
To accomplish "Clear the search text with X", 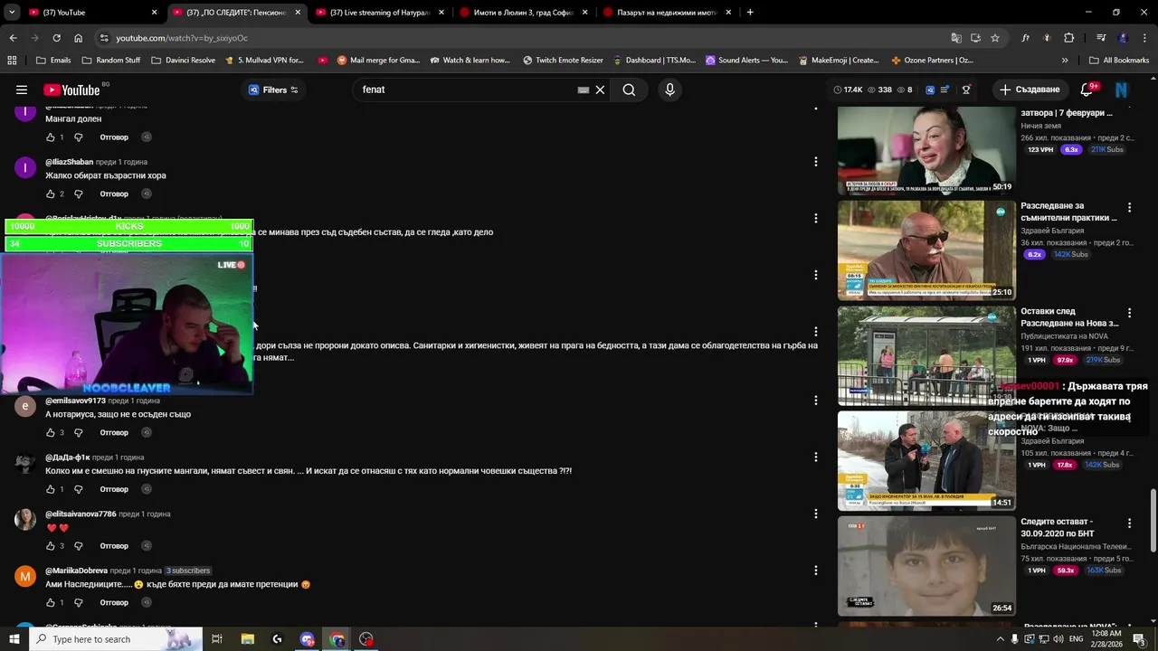I will coord(600,90).
